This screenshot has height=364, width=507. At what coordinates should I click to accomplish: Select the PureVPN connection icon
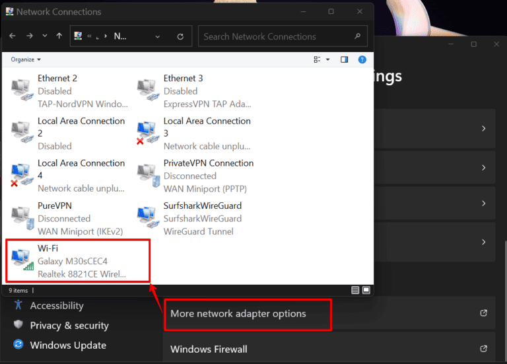[x=22, y=218]
